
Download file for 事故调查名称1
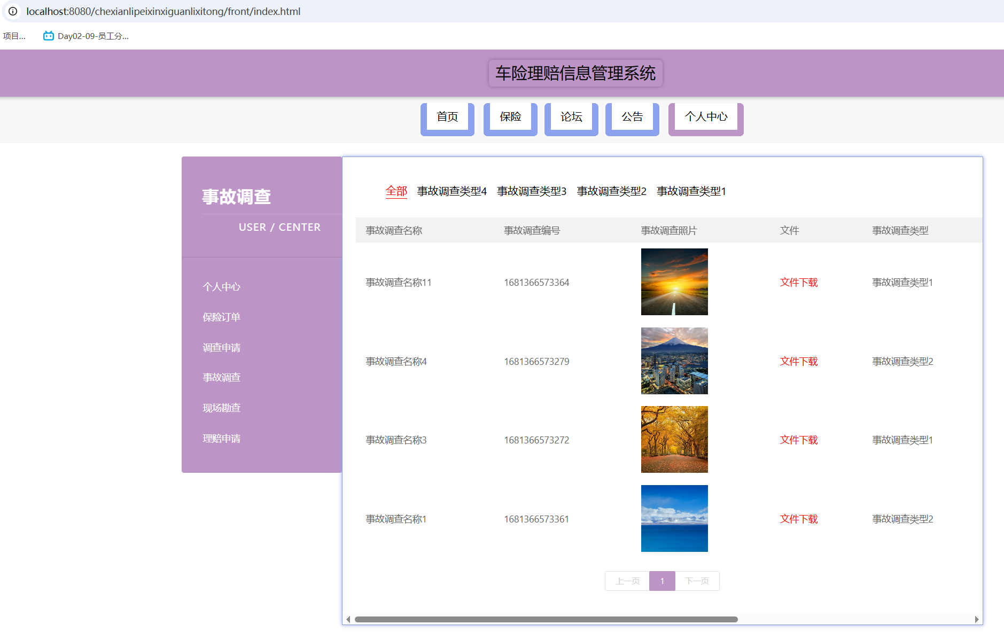coord(799,519)
